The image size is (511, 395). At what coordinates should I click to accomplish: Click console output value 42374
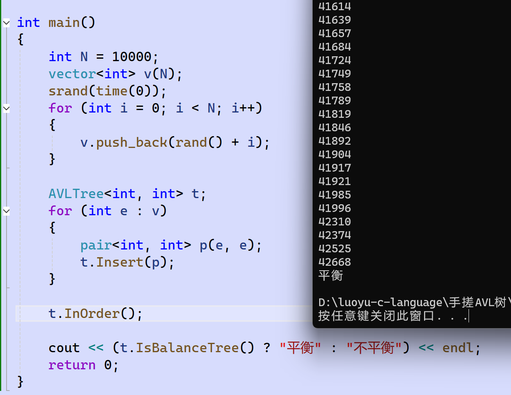click(335, 235)
